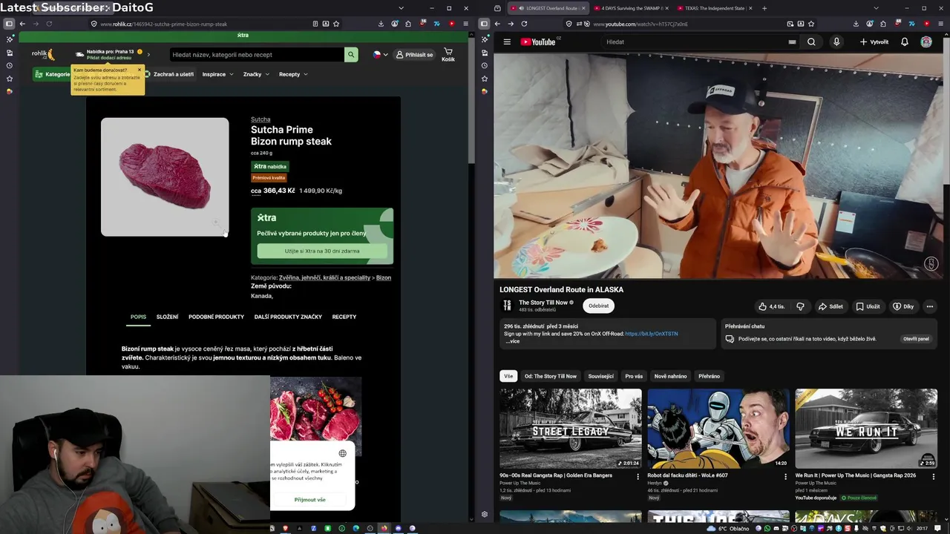Toggle the sidebar in the Rohlik browser window

[x=9, y=24]
